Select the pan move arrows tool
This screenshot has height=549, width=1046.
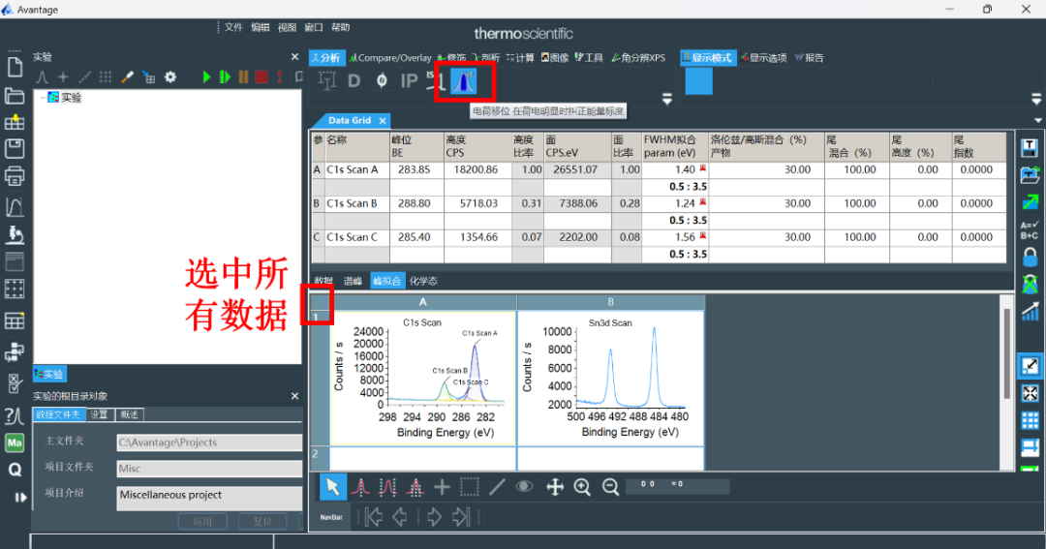(555, 487)
